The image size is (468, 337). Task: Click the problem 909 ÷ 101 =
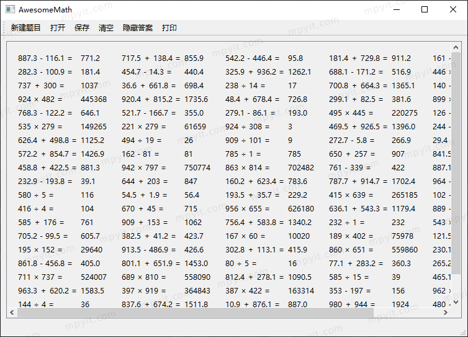[248, 141]
